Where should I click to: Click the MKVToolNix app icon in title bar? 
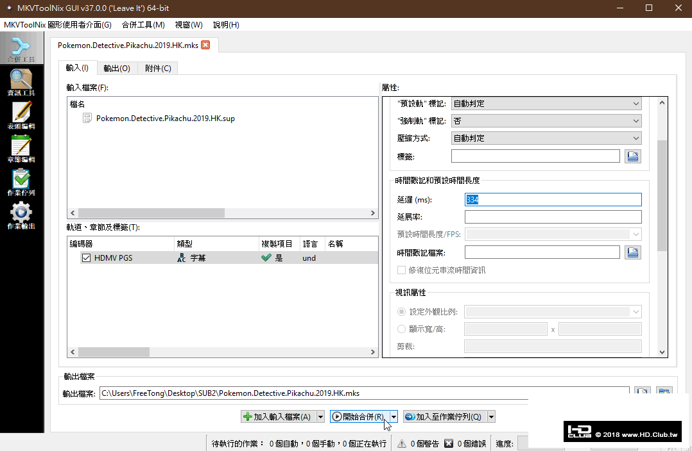9,8
